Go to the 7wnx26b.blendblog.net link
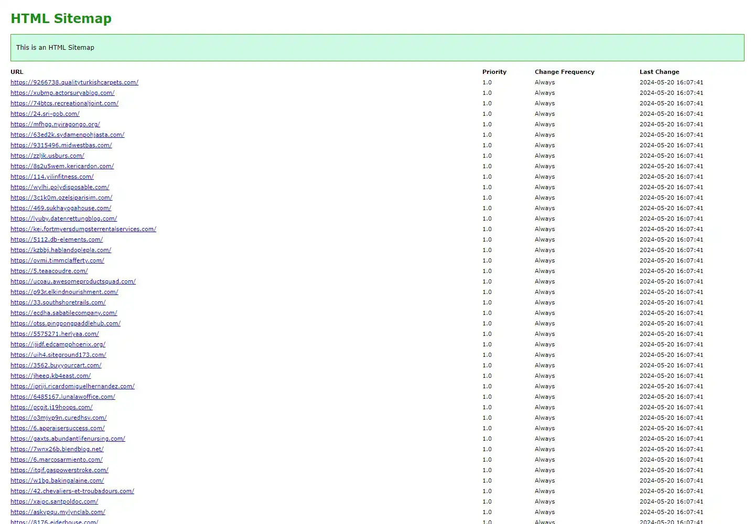Viewport: 755px width, 524px height. (57, 449)
